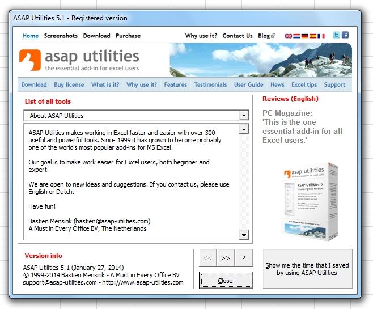
Task: Select the Excel tips menu item
Action: click(304, 84)
